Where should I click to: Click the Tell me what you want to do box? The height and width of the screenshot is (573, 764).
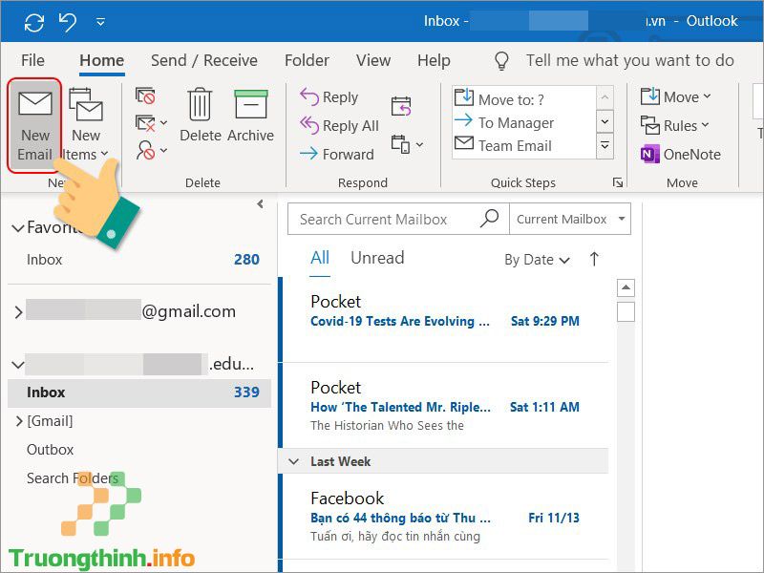click(x=630, y=60)
